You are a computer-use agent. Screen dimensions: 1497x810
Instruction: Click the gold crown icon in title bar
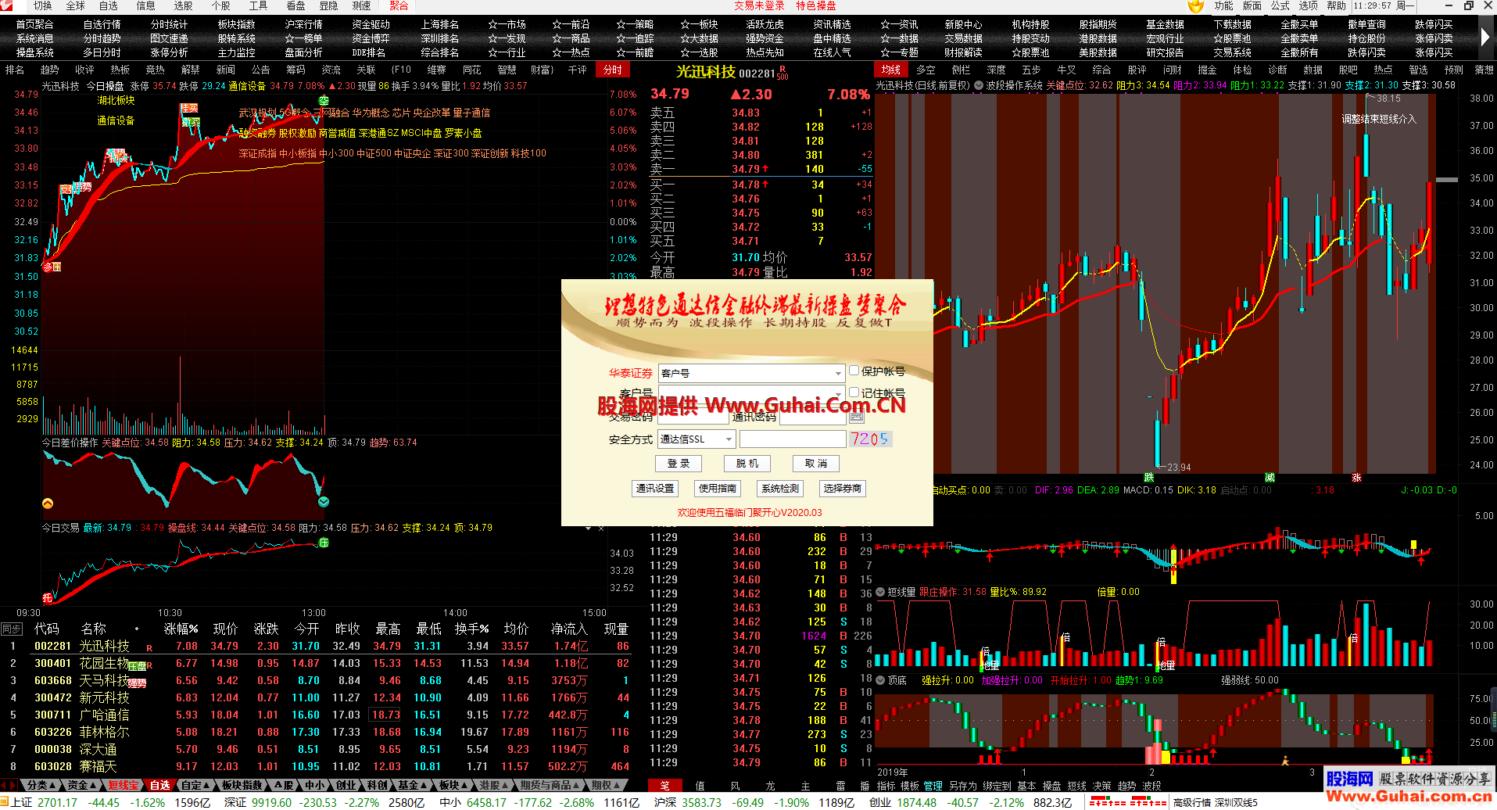[1196, 6]
